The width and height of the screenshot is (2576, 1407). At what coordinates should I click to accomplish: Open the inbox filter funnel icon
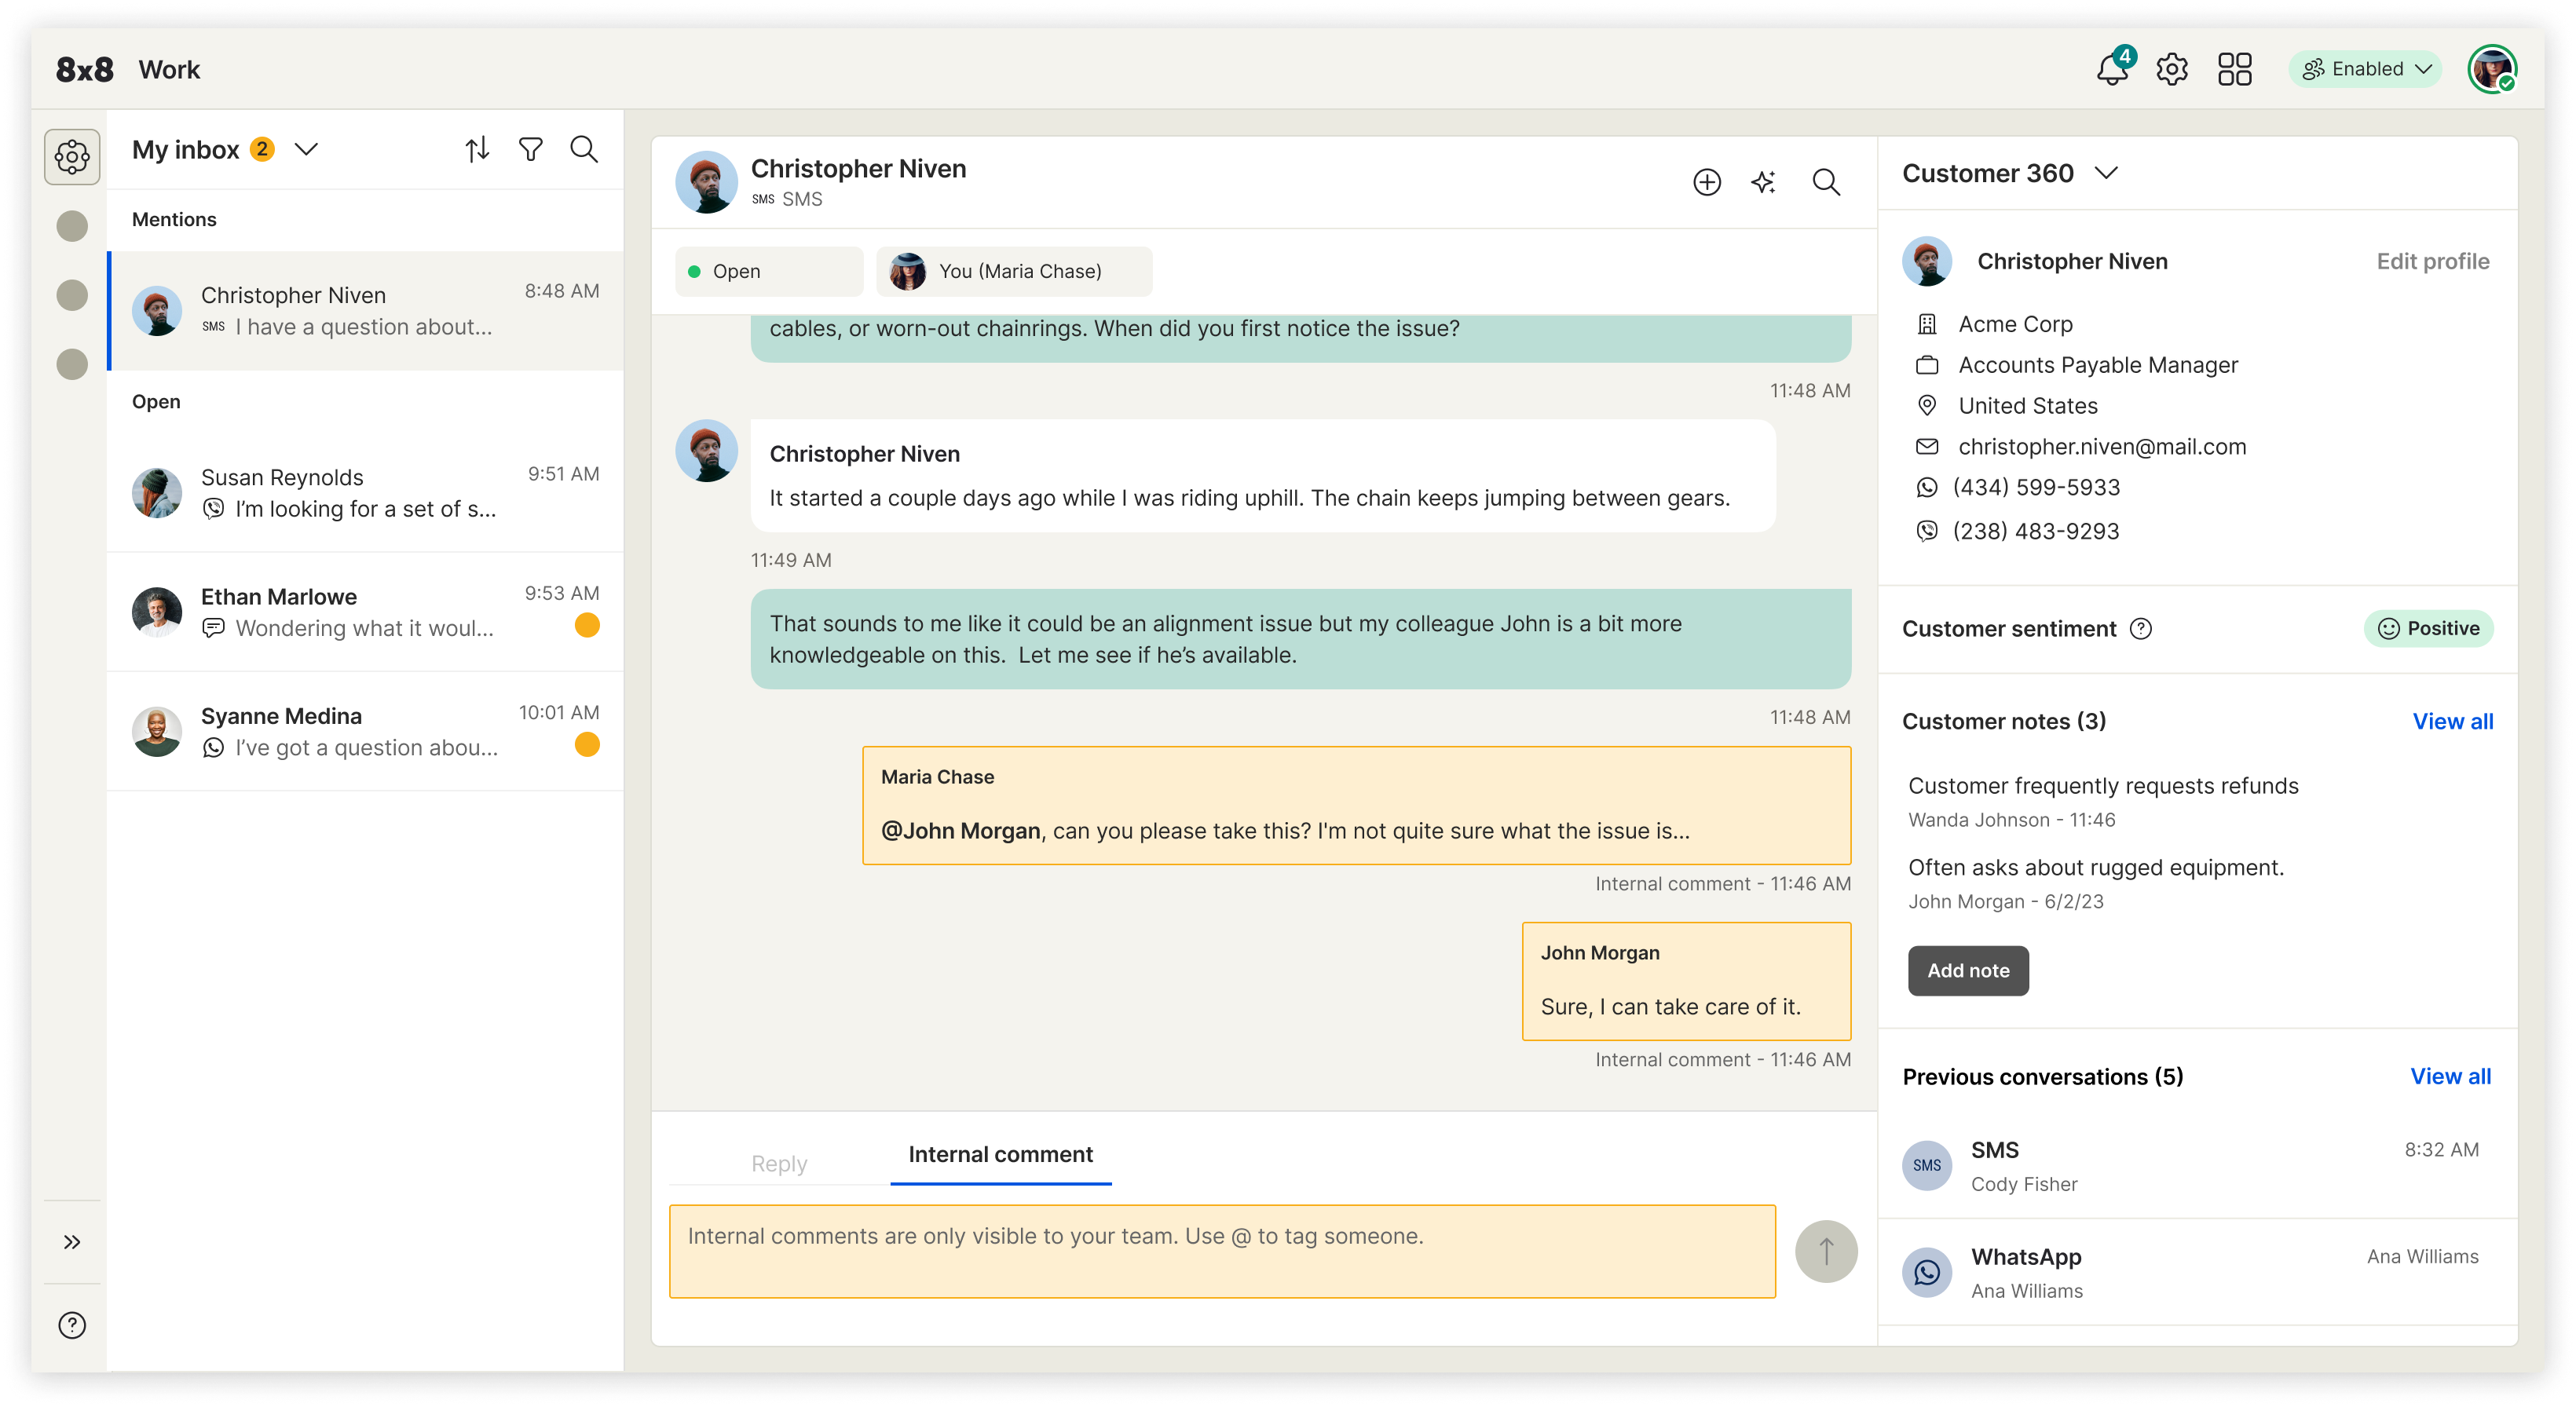[530, 149]
